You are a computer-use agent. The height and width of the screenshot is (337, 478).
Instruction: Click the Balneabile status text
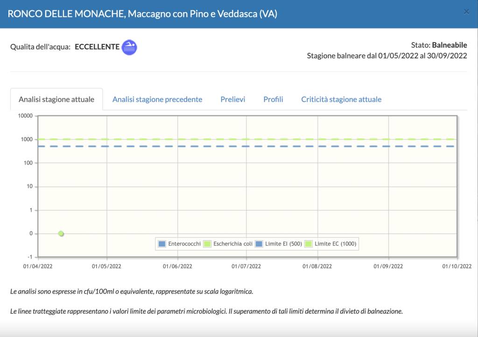pos(450,45)
